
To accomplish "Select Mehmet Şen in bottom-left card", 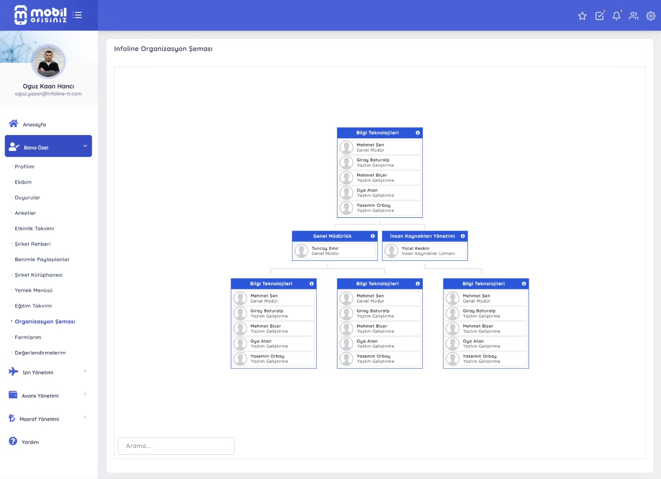I will [274, 298].
